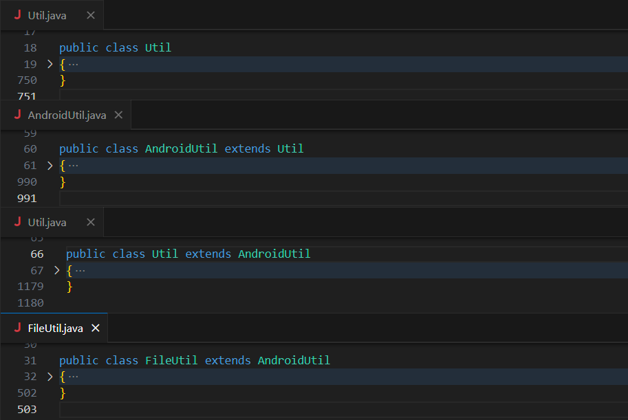
Task: Close the FileUtil.java tab
Action: point(96,328)
